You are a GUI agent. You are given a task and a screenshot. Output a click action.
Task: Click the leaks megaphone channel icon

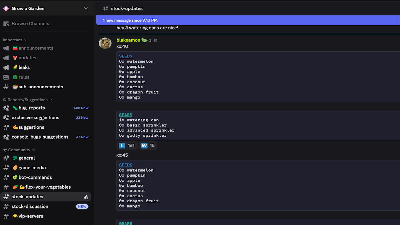tap(6, 67)
